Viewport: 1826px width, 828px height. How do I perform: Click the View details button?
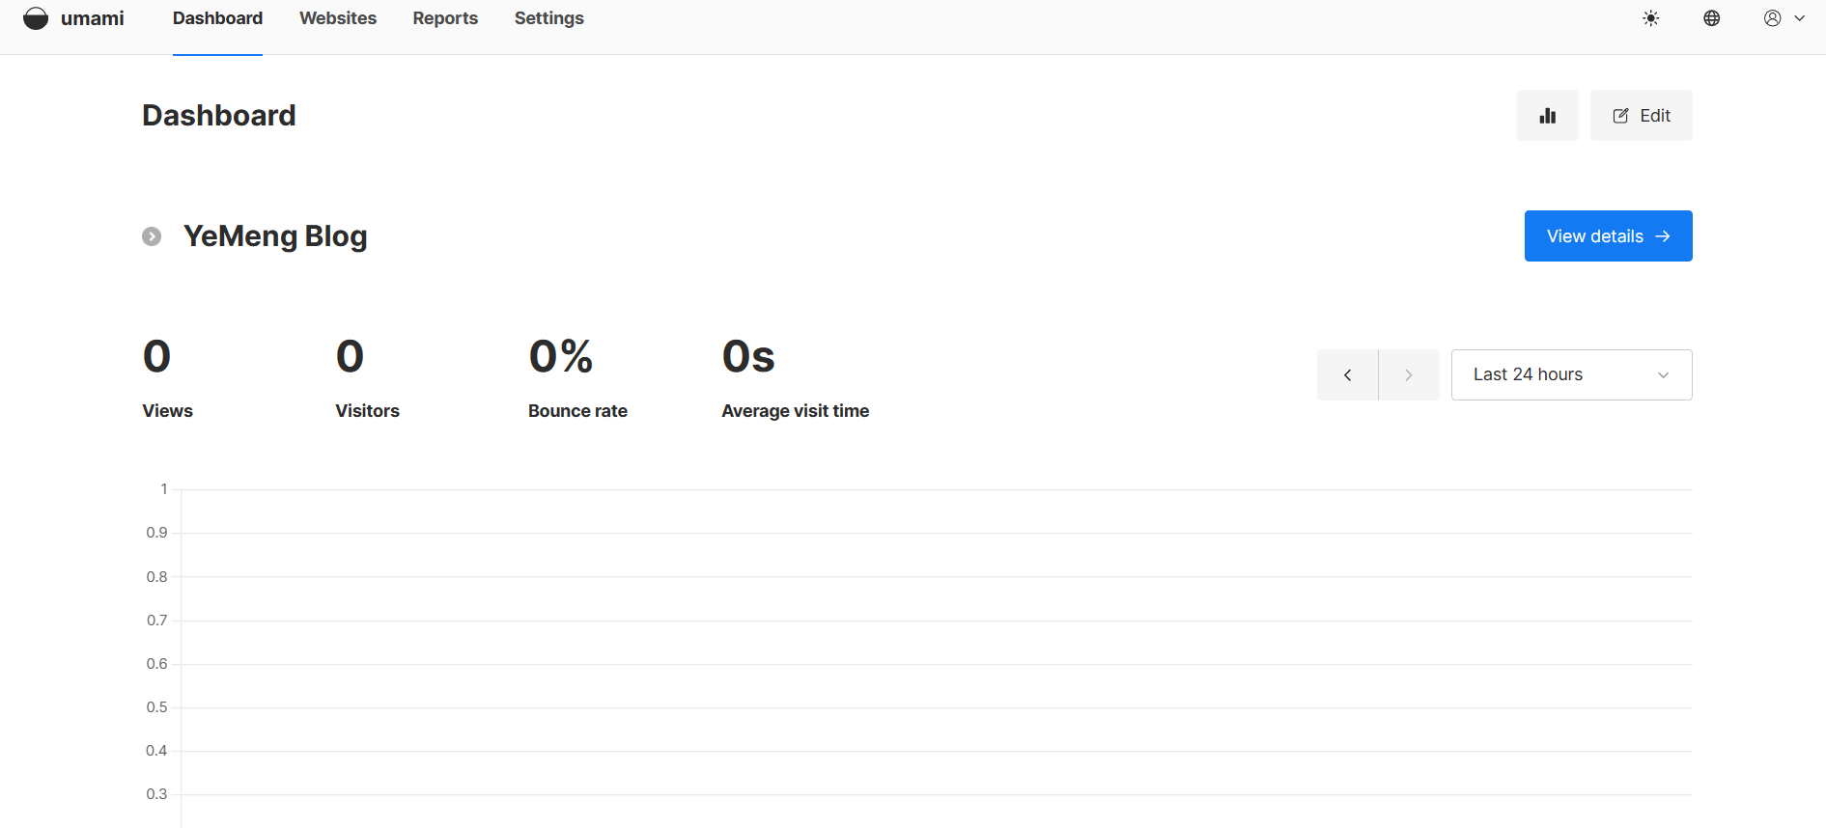tap(1608, 236)
